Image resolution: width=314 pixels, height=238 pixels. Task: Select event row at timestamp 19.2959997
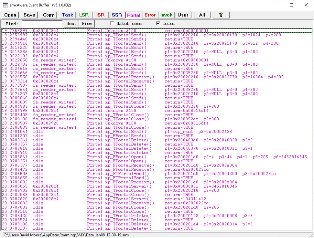[157, 35]
